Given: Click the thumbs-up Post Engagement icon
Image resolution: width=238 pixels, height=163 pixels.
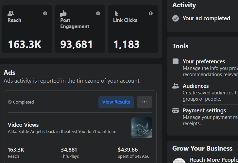Looking at the screenshot, I should (x=63, y=13).
